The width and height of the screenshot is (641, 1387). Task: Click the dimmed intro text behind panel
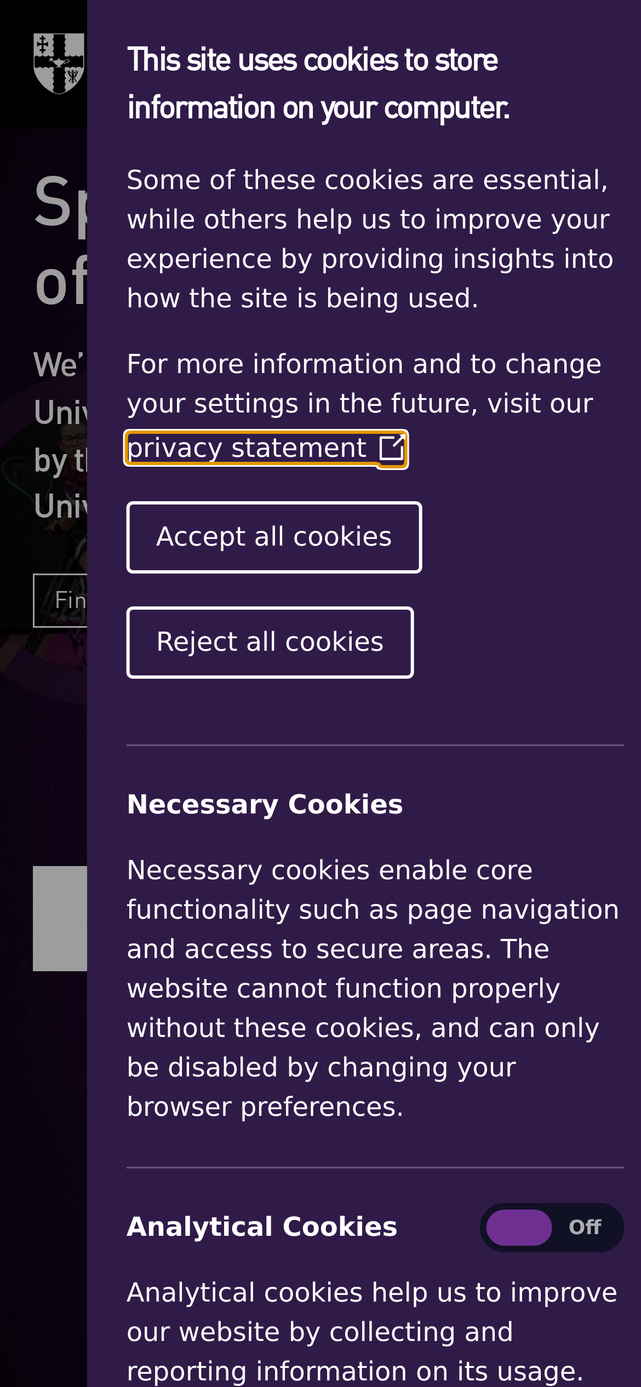(x=60, y=435)
